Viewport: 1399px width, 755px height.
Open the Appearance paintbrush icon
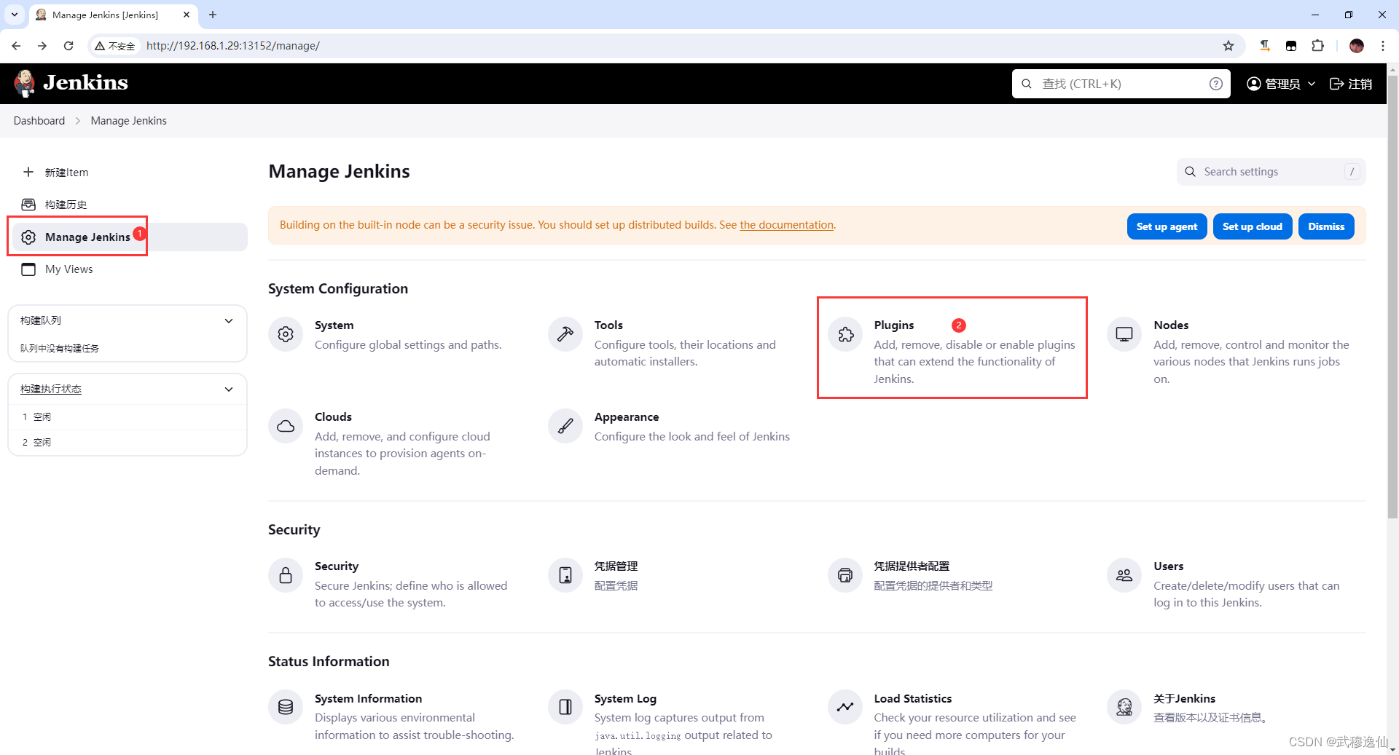click(565, 426)
